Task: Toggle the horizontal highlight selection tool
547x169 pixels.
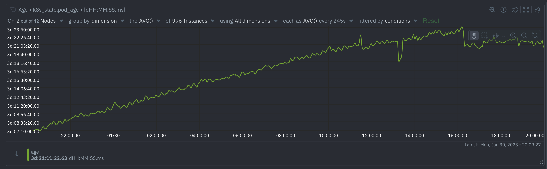Action: click(496, 36)
